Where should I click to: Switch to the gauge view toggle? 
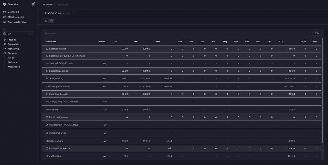click(x=51, y=21)
